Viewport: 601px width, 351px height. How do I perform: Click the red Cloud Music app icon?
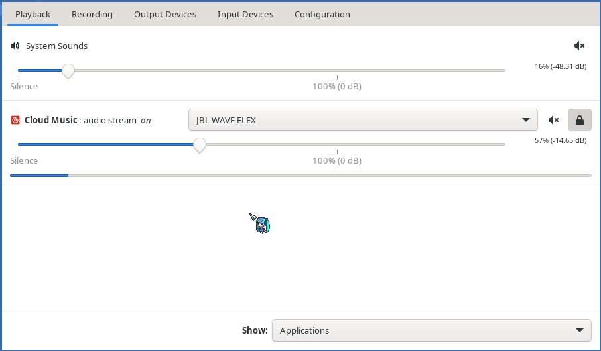15,120
